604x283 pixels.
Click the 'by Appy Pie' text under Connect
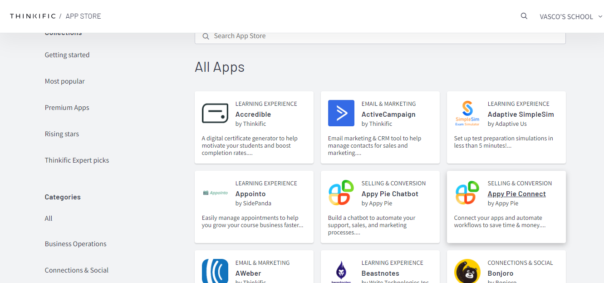coord(503,204)
